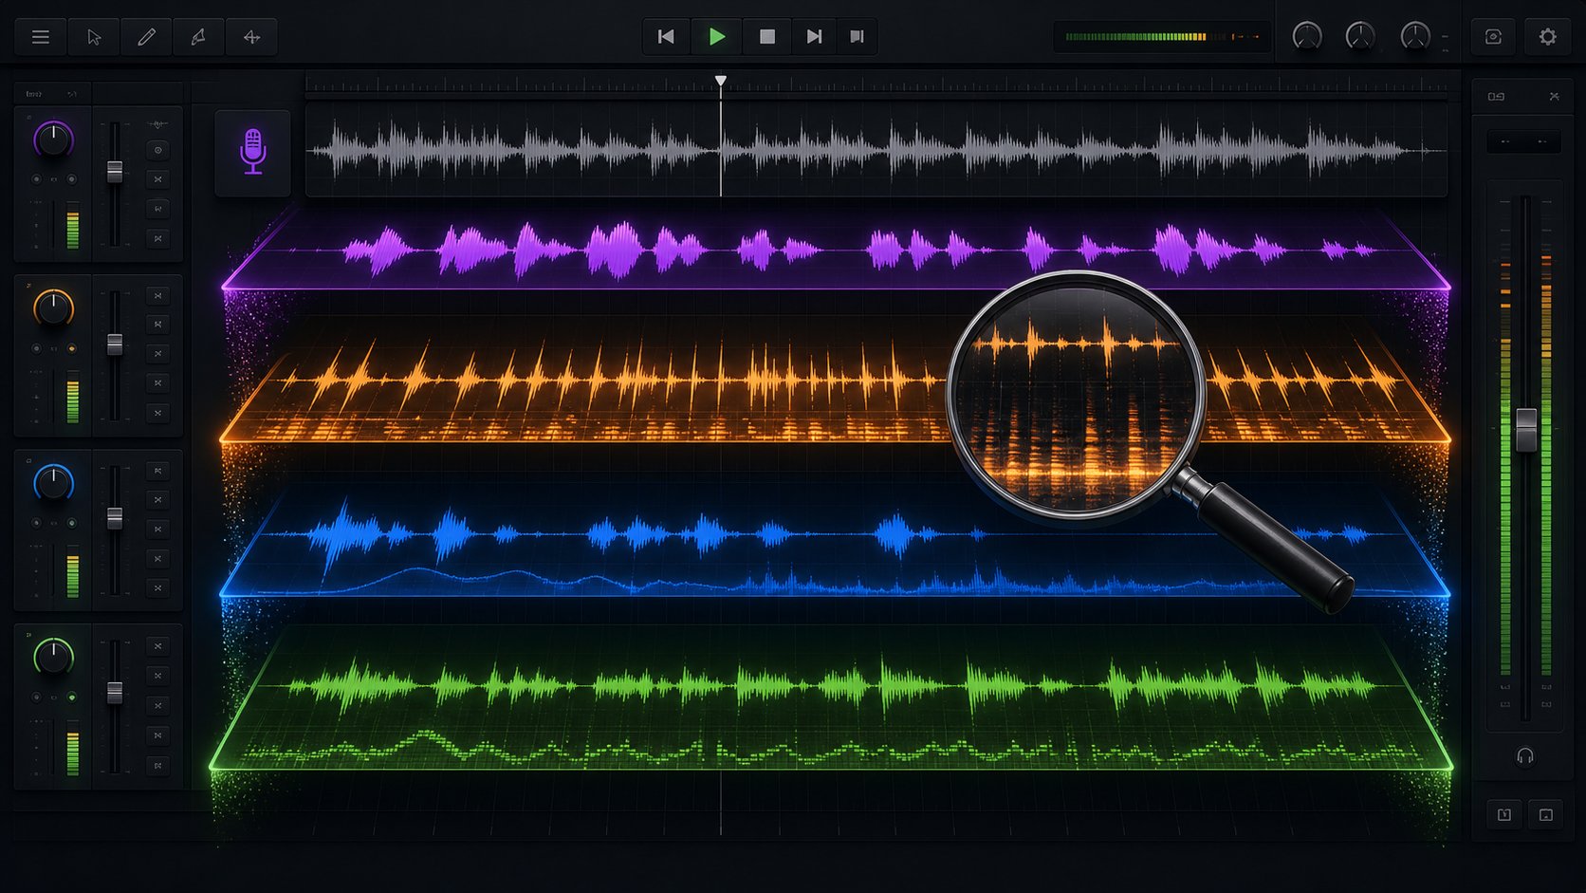1586x893 pixels.
Task: Open the hamburger menu in the top toolbar
Action: pyautogui.click(x=40, y=37)
